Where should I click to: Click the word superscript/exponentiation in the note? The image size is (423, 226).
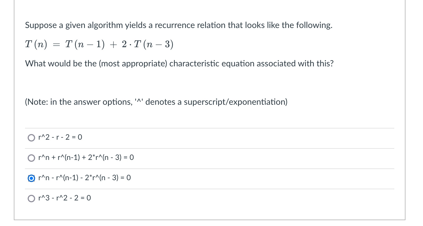pos(236,102)
